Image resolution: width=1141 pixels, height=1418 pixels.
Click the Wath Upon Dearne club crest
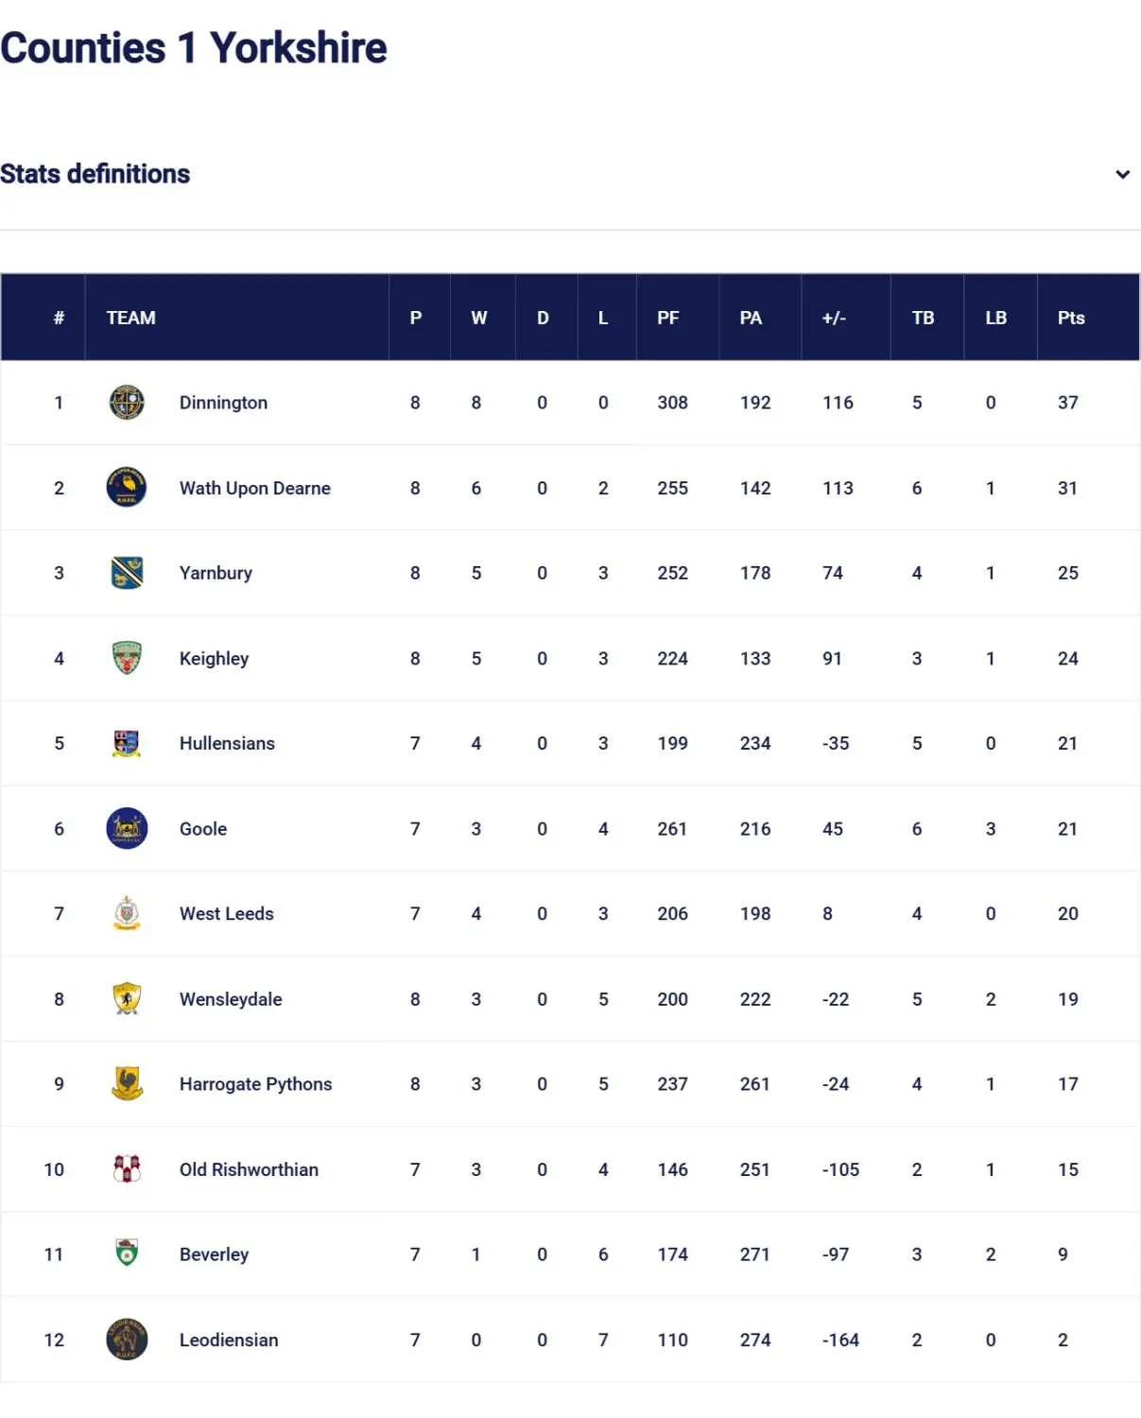point(127,488)
